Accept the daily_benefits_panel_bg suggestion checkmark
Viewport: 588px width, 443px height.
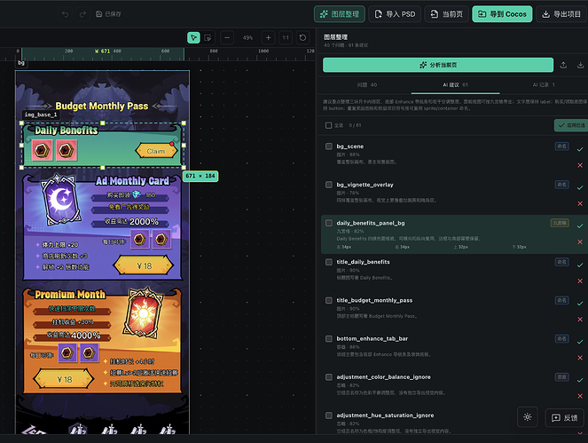coord(580,226)
